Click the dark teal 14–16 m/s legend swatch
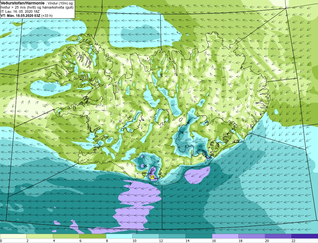 coord(199,236)
